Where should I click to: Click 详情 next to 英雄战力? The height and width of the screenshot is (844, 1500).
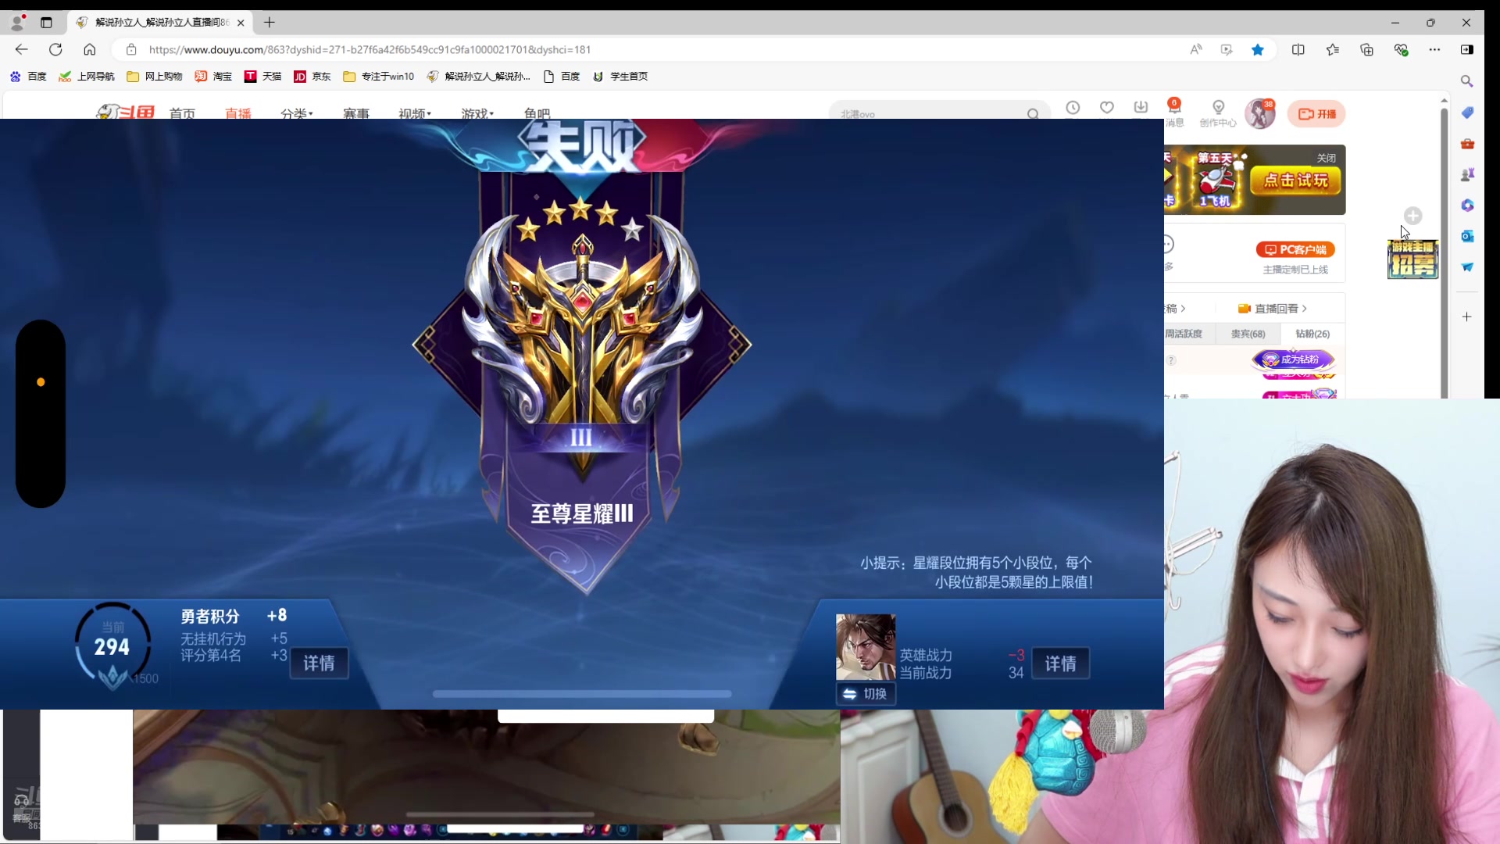coord(1060,663)
